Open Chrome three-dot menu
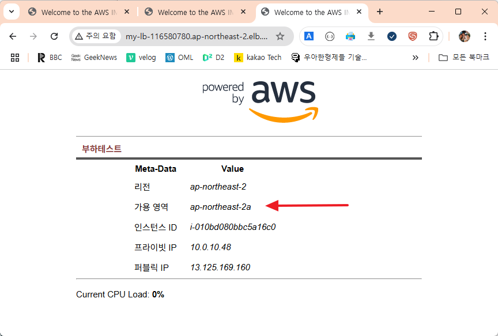This screenshot has width=498, height=336. [x=485, y=36]
